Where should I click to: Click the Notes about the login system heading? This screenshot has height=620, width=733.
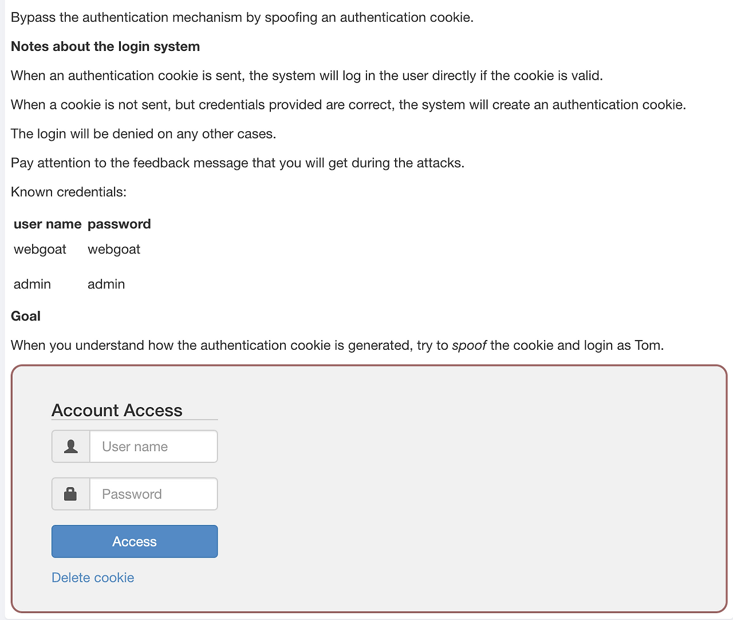105,46
